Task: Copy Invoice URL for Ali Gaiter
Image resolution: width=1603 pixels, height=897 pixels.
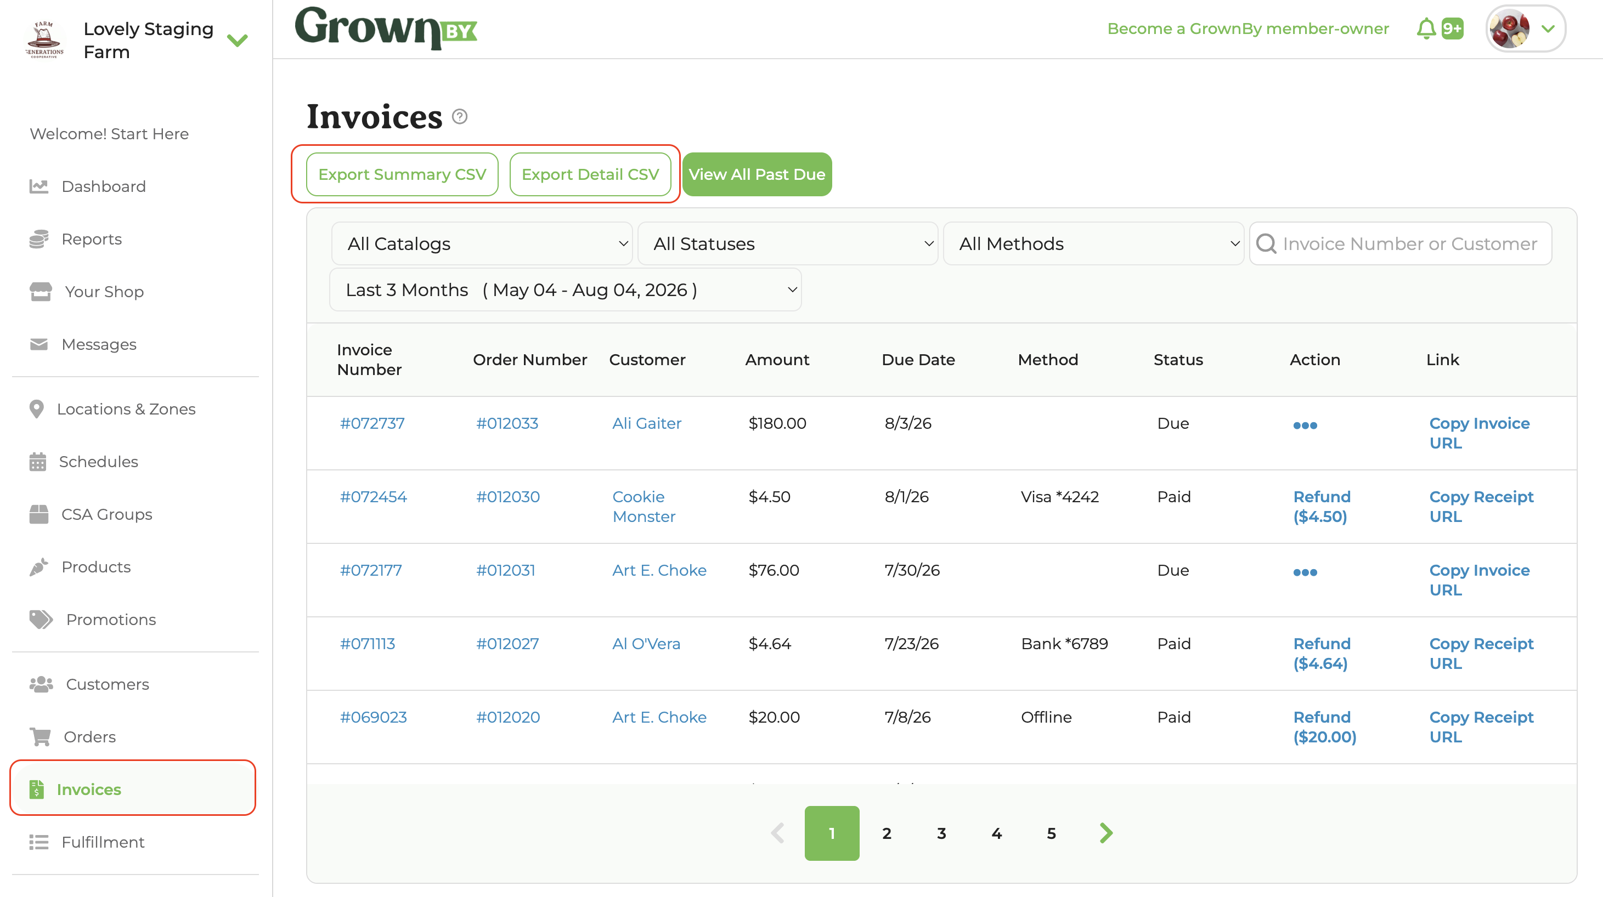Action: pyautogui.click(x=1479, y=433)
